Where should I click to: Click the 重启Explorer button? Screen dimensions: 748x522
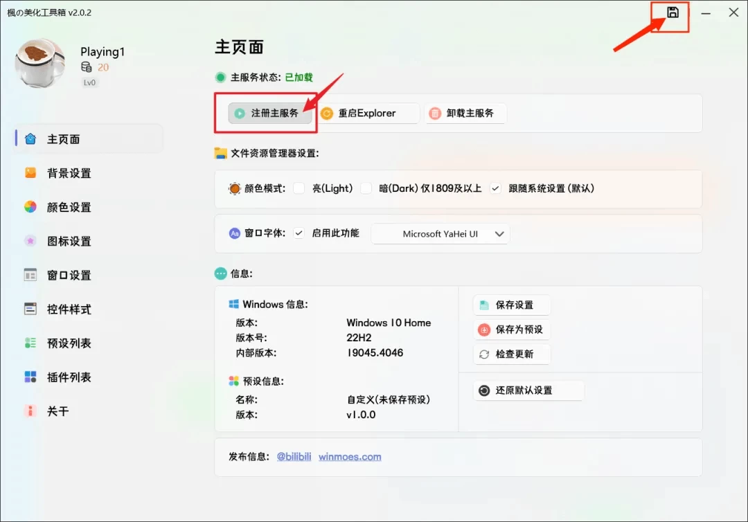click(368, 114)
